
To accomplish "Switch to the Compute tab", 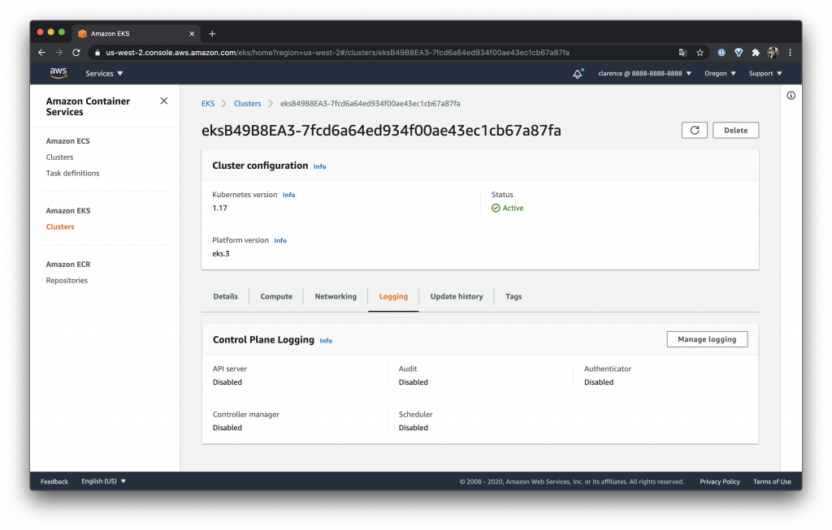I will [276, 296].
